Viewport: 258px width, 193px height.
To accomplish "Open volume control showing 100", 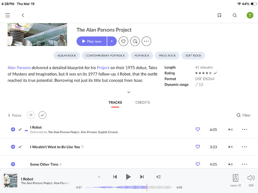I will [251, 180].
